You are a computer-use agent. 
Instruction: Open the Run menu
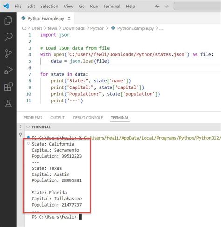[94, 6]
